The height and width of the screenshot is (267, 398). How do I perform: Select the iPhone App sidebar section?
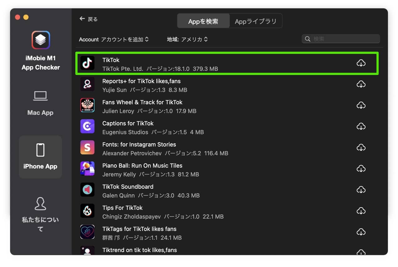click(x=40, y=157)
